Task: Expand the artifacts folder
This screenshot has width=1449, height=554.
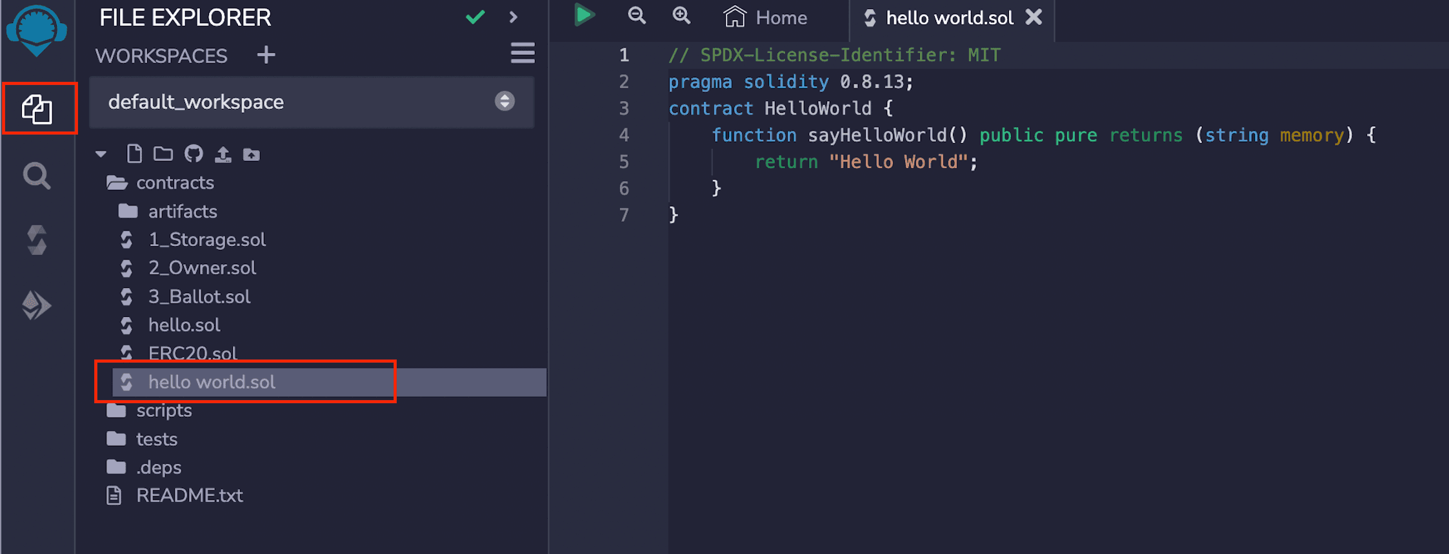Action: click(183, 211)
